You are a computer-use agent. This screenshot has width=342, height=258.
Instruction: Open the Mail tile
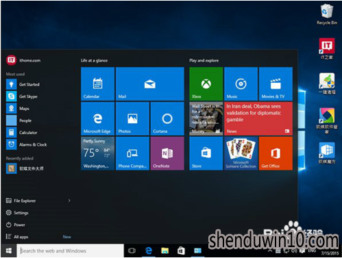click(x=150, y=83)
